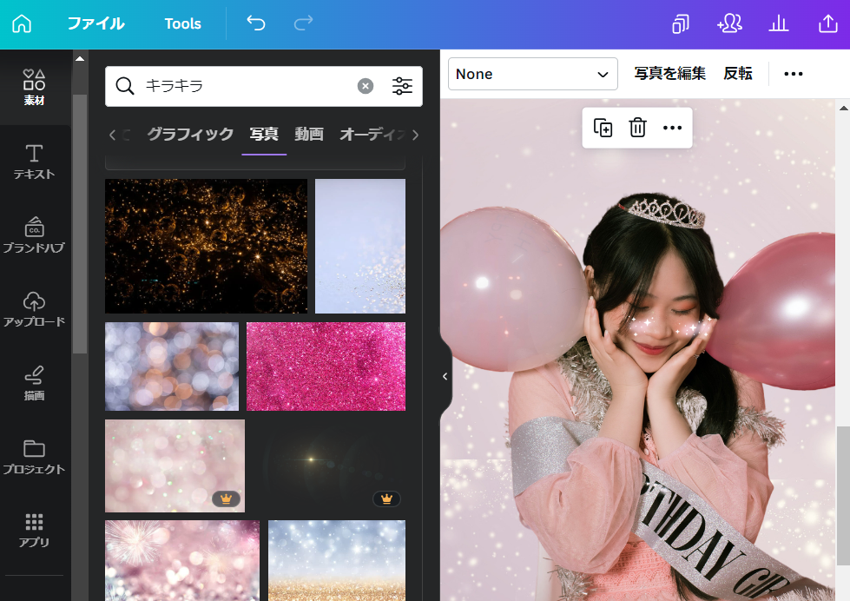The height and width of the screenshot is (601, 850).
Task: Click the canvas scroll-up arrow
Action: pyautogui.click(x=844, y=109)
